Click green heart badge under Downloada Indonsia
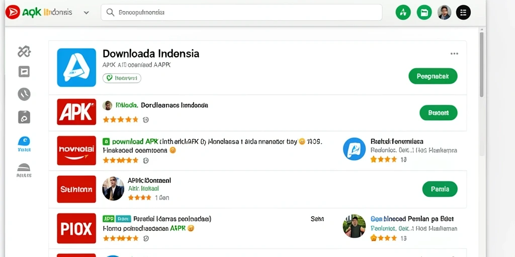This screenshot has height=257, width=515. tap(122, 78)
